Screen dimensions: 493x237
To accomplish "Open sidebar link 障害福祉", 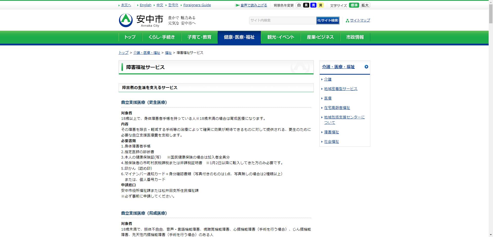I will pos(331,132).
